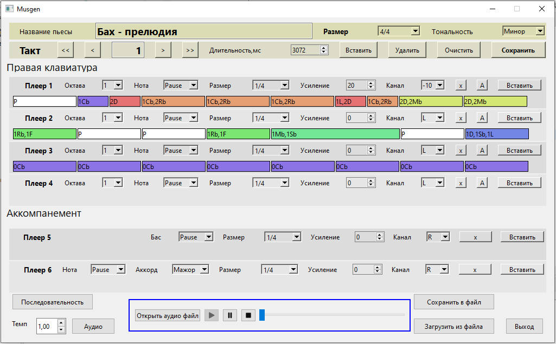Viewport: 556px width, 344px height.
Task: Increase Усиление value for Плеер 1
Action: pos(370,83)
